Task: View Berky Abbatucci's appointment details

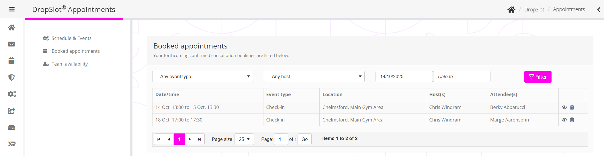Action: 564,107
